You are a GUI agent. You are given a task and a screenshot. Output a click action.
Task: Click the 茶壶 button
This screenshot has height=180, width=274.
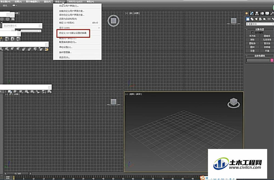click(x=252, y=51)
